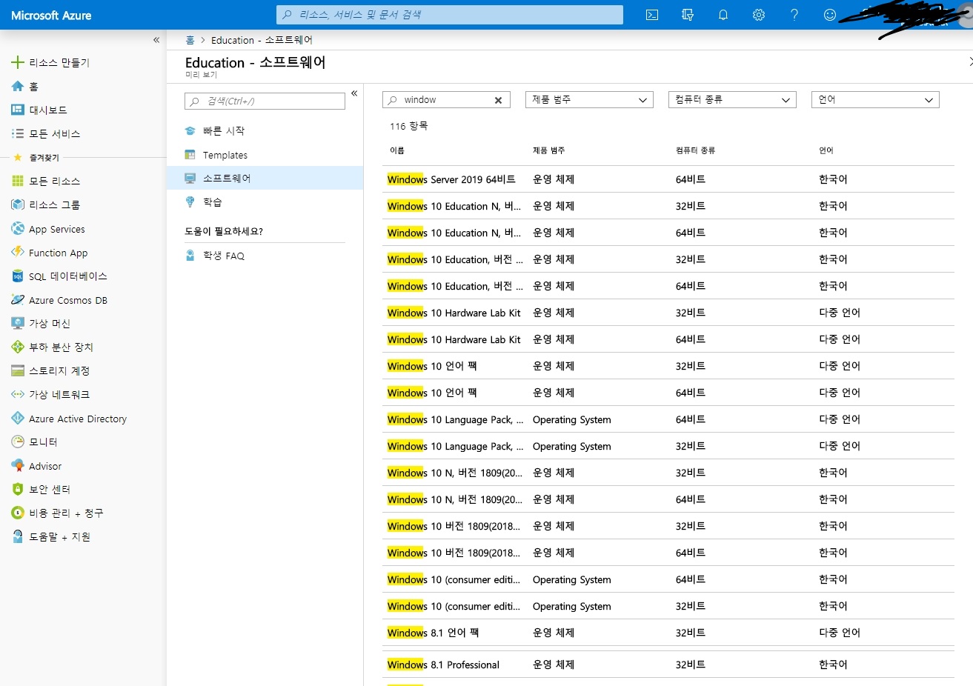The width and height of the screenshot is (973, 686).
Task: Click the 리소스 만들기 plus icon
Action: (18, 62)
